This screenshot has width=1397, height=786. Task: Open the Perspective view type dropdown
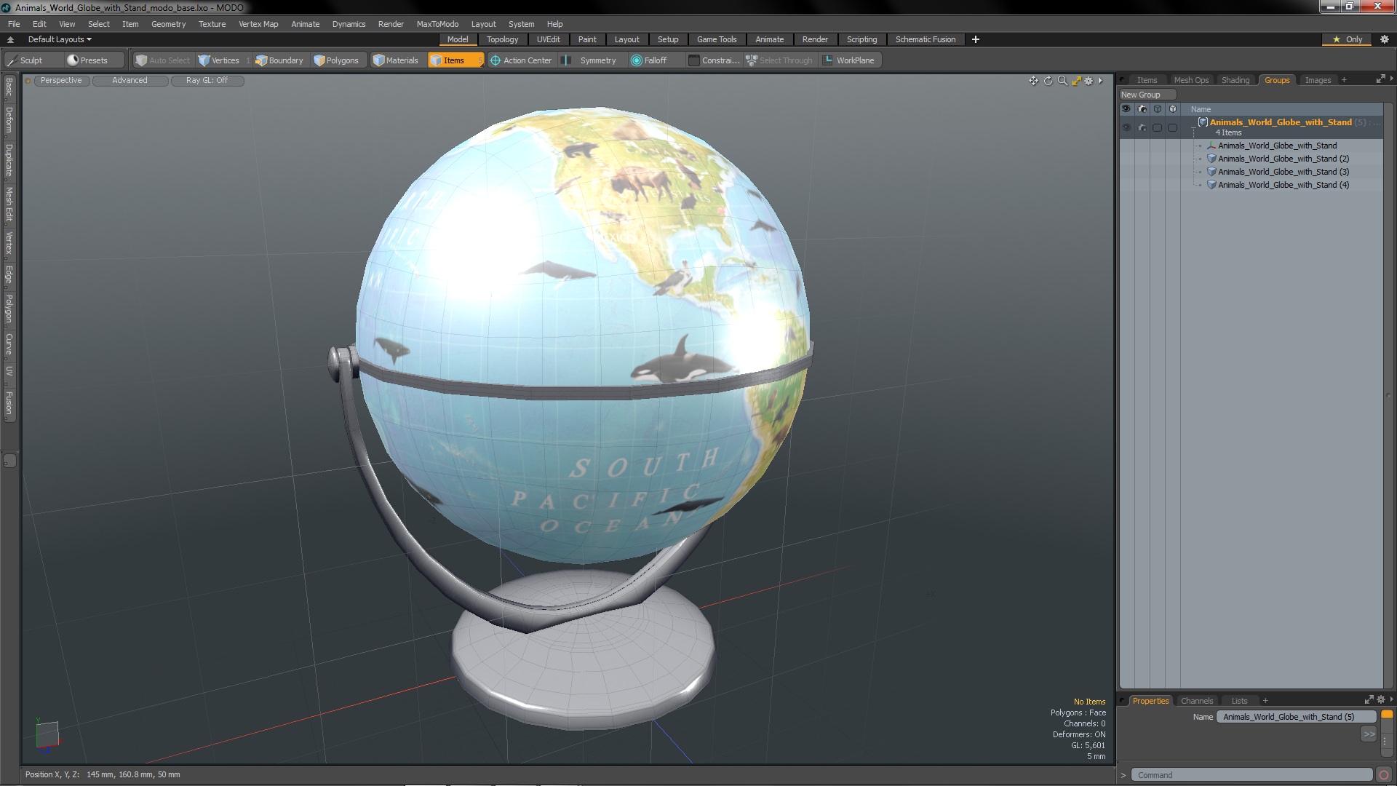click(61, 81)
